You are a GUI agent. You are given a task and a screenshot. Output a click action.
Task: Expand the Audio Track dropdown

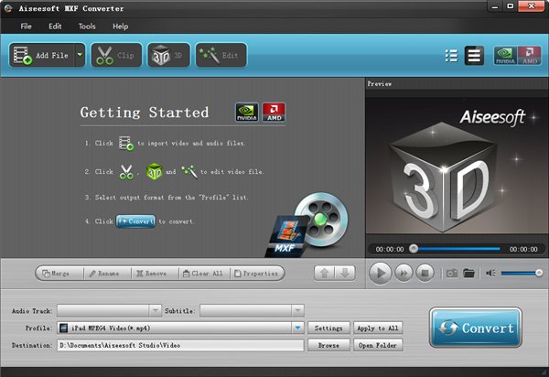tap(155, 310)
